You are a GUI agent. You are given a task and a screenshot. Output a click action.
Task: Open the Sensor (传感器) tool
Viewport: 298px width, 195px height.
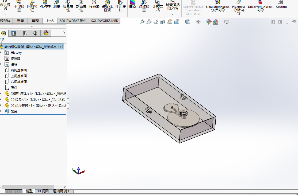click(94, 5)
